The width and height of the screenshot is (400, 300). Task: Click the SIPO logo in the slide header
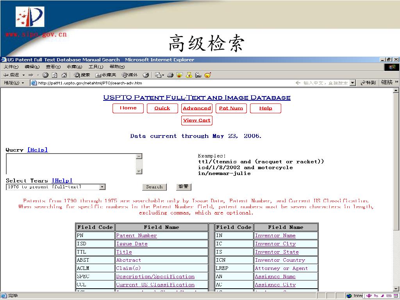[30, 17]
